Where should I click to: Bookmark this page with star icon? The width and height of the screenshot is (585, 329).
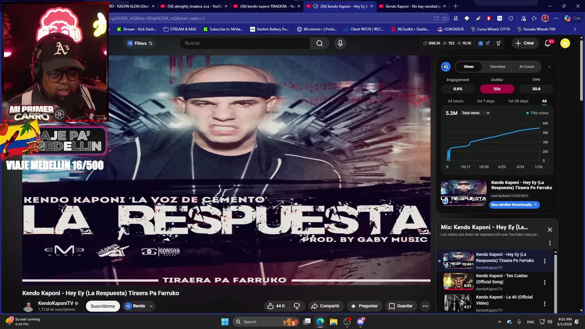click(445, 18)
